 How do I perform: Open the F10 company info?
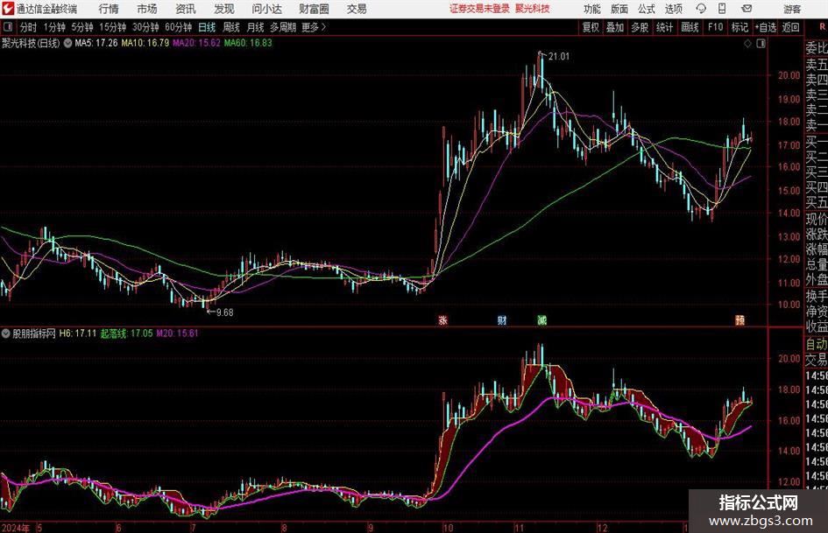click(x=715, y=27)
